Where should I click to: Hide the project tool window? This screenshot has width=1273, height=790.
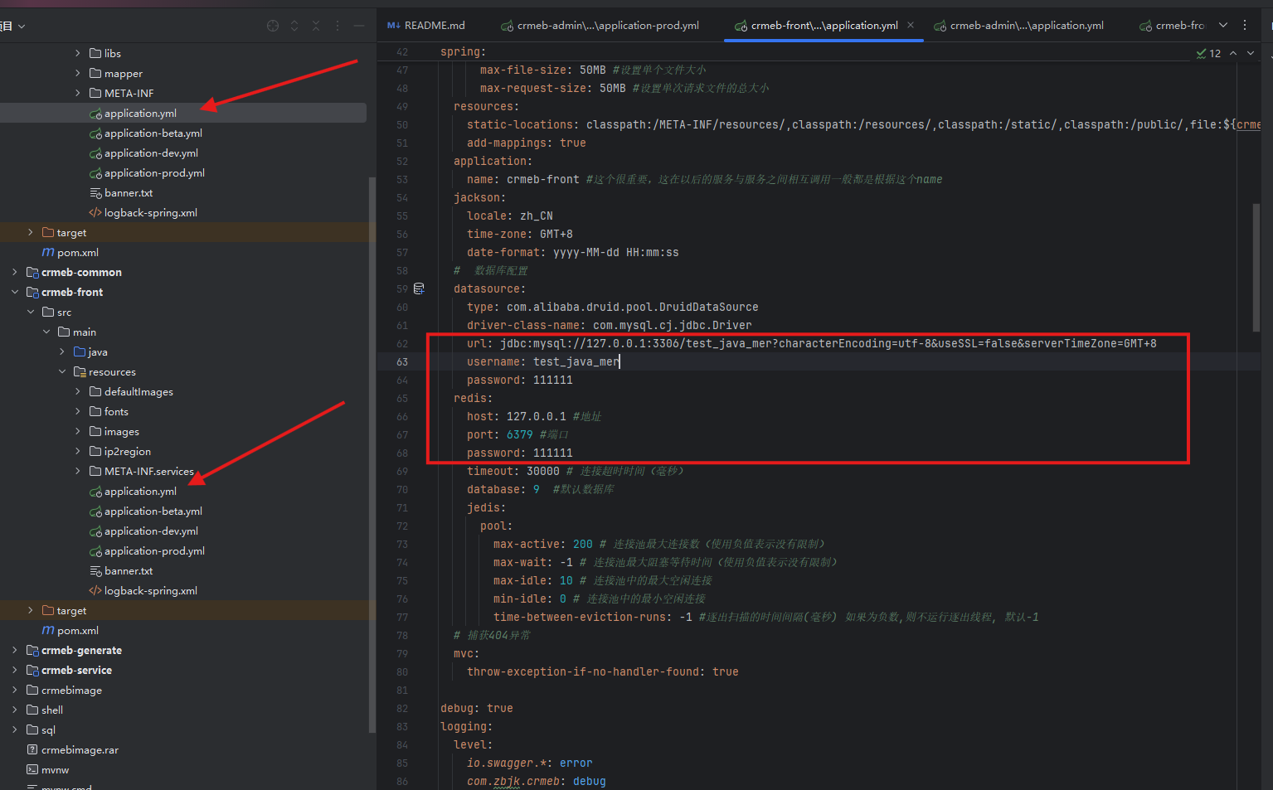pos(359,26)
